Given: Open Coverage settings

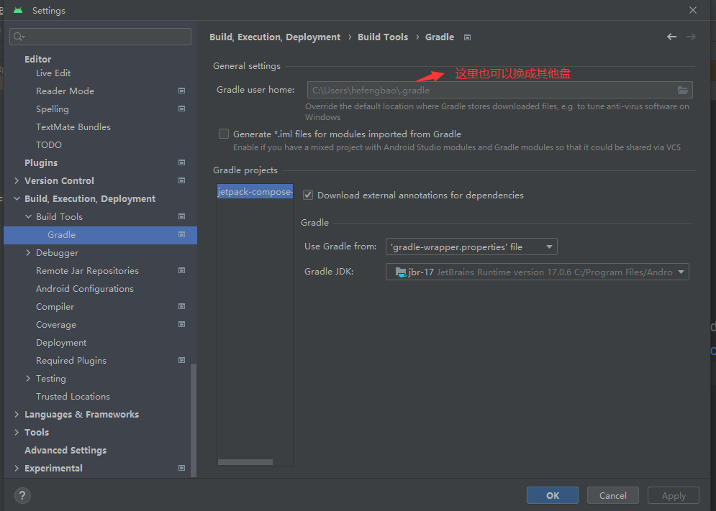Looking at the screenshot, I should coord(56,325).
